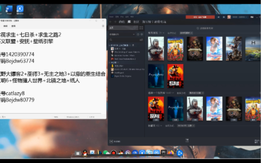
Task: Open Recycle Bin icon in the dock
Action: pos(92,153)
